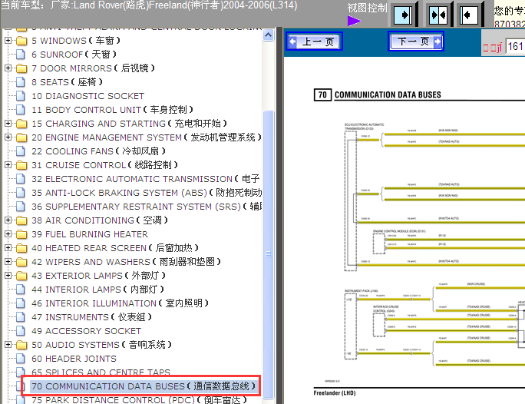Screen dimensions: 525x404
Task: Click folder icon for 42 WIPERS AND WASHERS
Action: pos(21,262)
